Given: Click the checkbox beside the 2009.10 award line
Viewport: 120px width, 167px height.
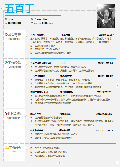Looking at the screenshot, I should 31,46.
